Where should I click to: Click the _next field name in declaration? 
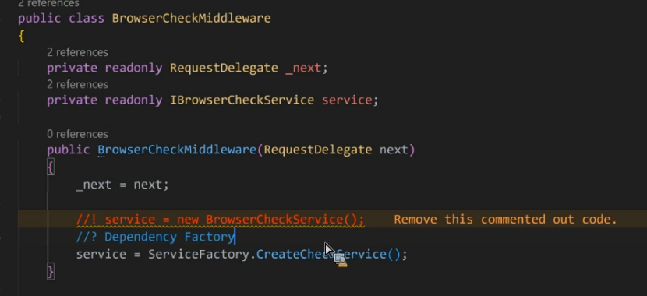pyautogui.click(x=303, y=68)
